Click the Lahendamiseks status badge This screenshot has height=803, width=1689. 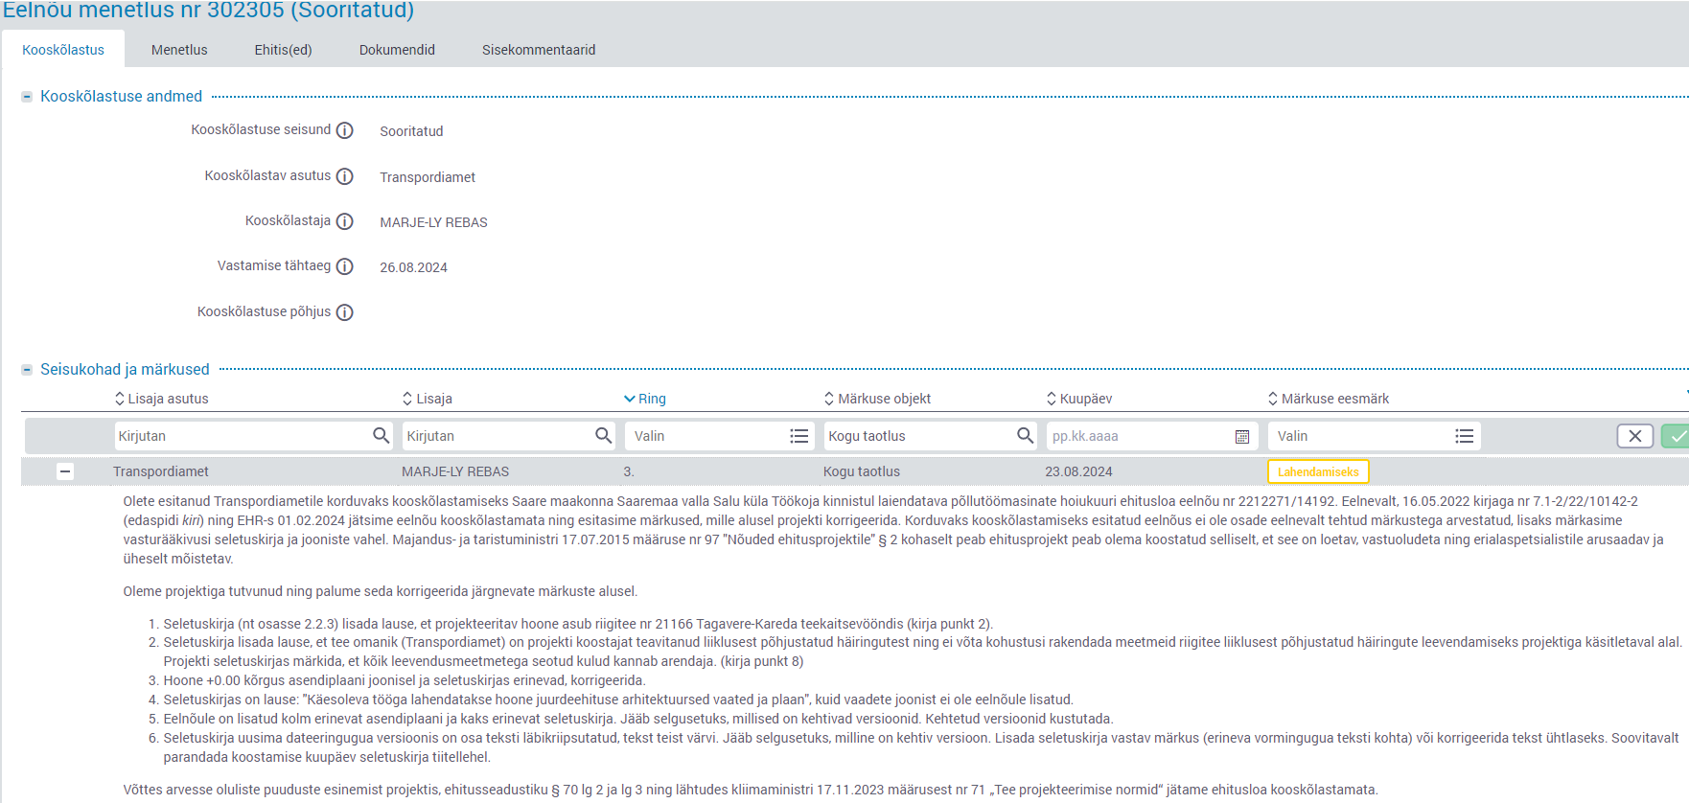coord(1318,471)
